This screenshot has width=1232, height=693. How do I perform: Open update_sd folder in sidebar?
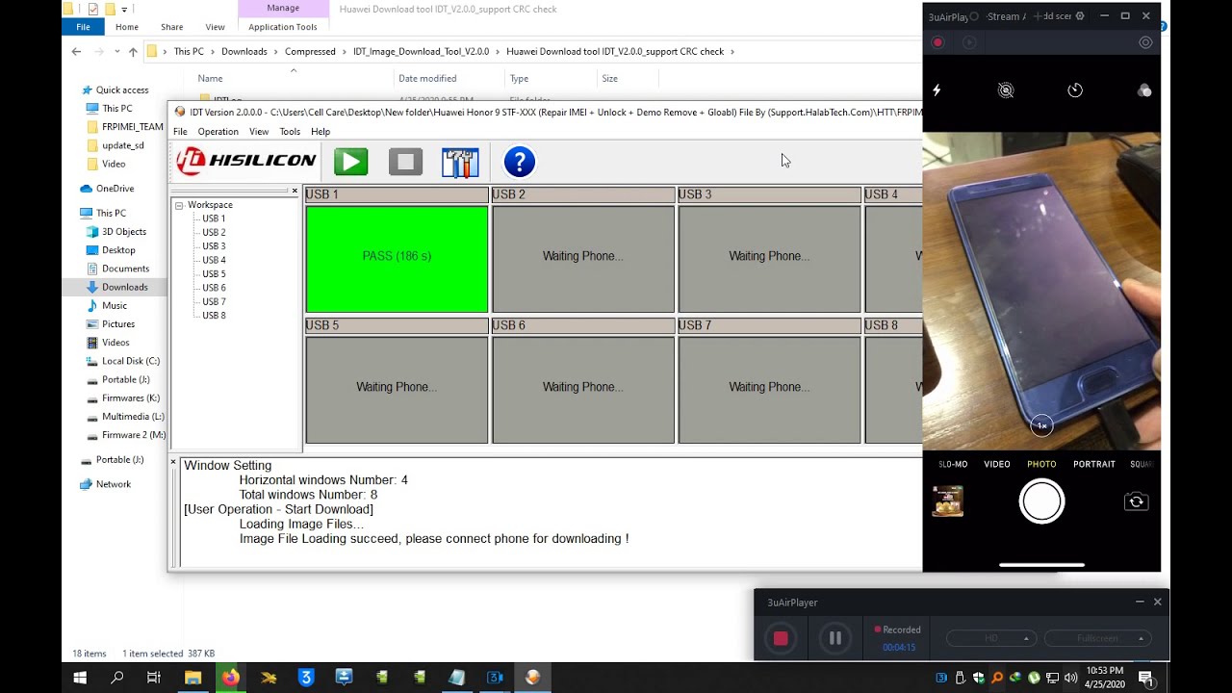coord(123,145)
